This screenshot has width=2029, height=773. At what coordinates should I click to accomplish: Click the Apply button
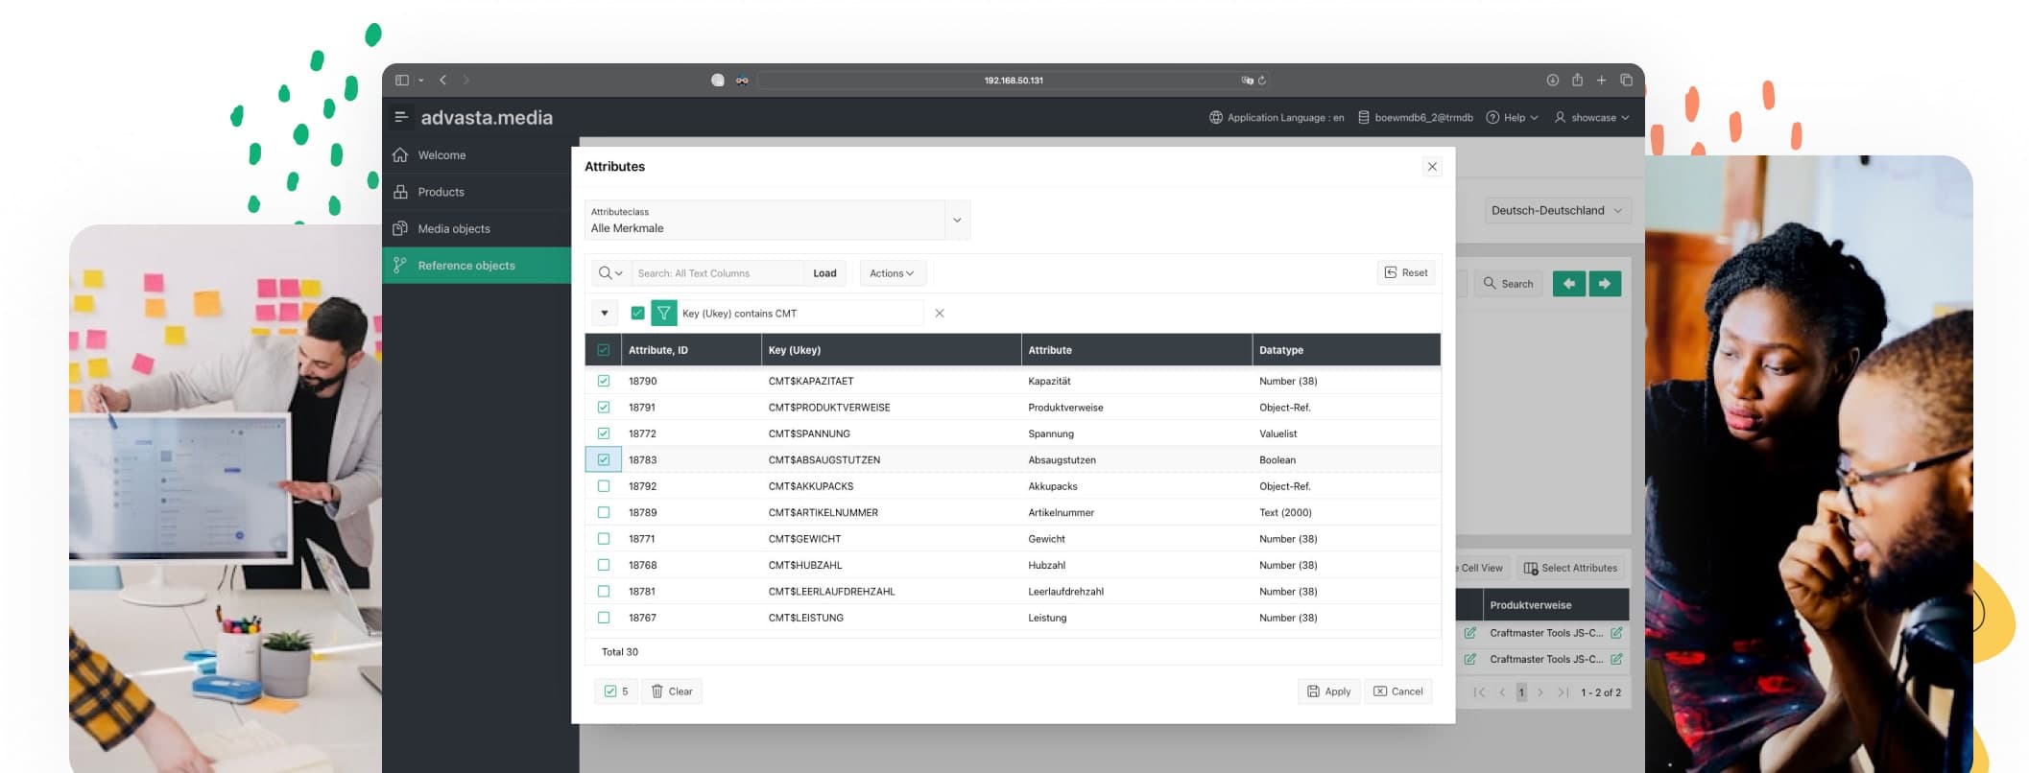point(1328,691)
